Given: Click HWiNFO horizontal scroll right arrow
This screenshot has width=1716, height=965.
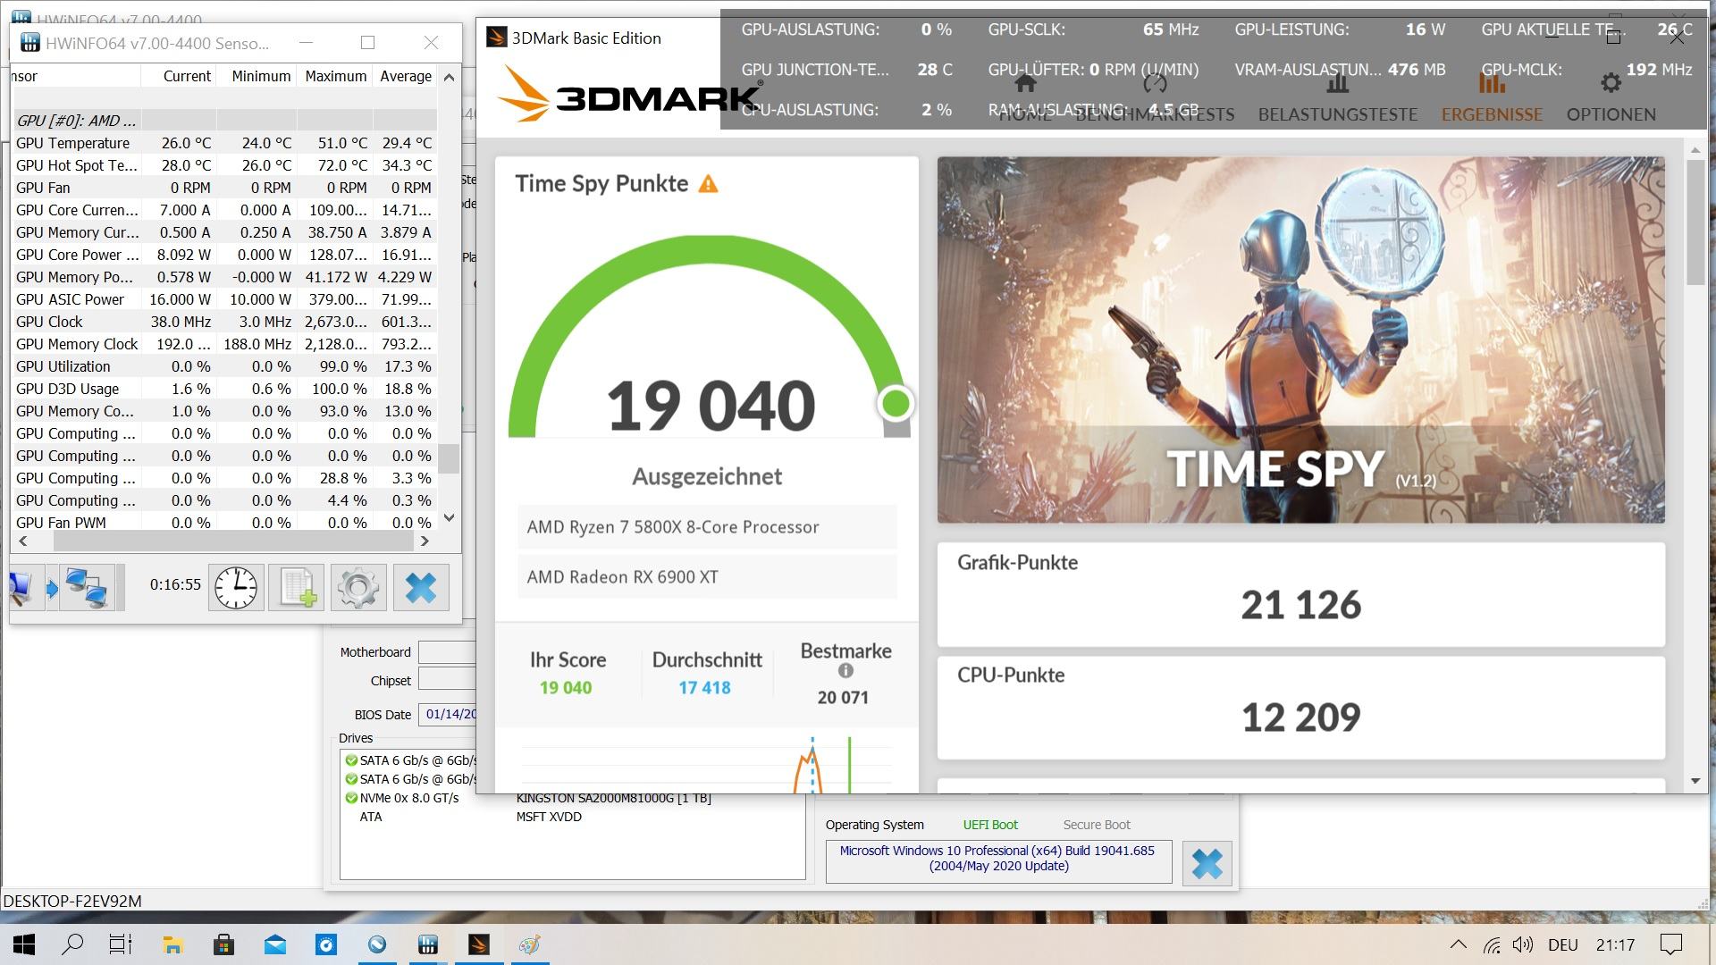Looking at the screenshot, I should coord(425,541).
